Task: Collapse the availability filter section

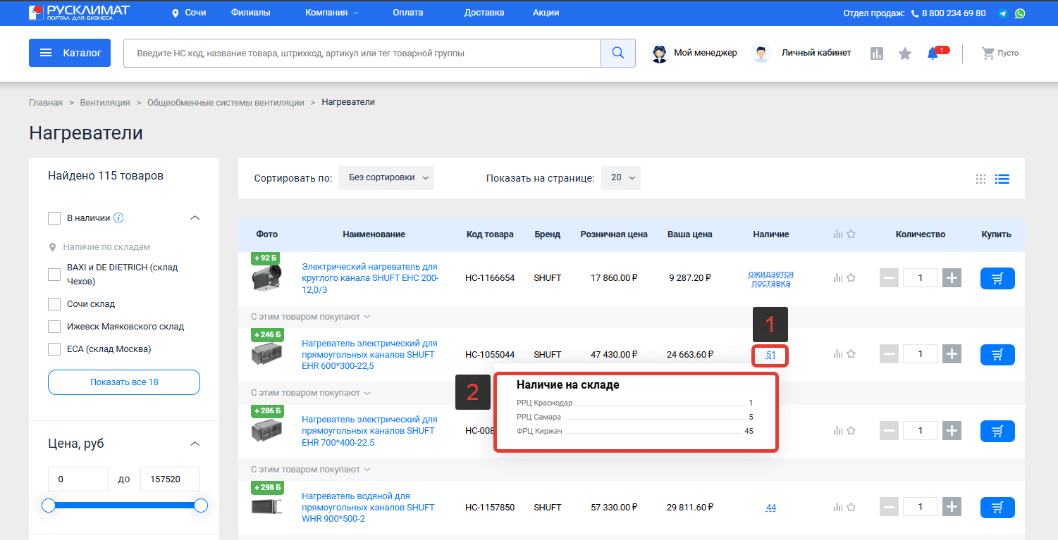Action: (x=195, y=218)
